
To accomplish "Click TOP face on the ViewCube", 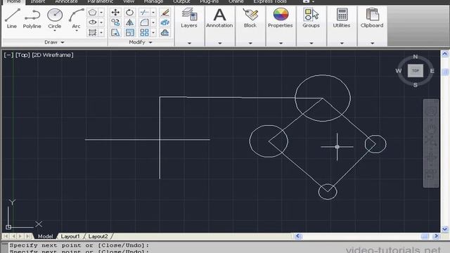I will (416, 70).
